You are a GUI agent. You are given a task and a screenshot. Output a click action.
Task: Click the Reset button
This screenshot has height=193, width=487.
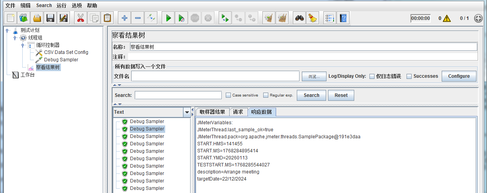(x=341, y=95)
